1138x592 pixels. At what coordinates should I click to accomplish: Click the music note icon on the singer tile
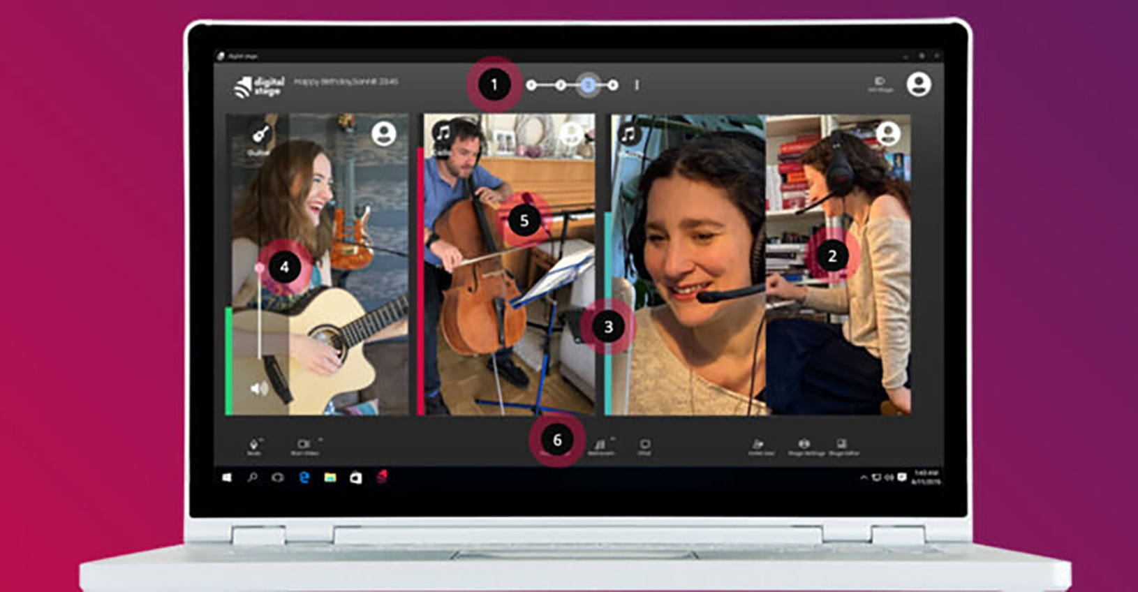click(628, 133)
